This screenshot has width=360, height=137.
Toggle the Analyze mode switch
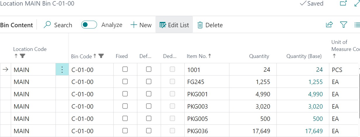tap(89, 25)
